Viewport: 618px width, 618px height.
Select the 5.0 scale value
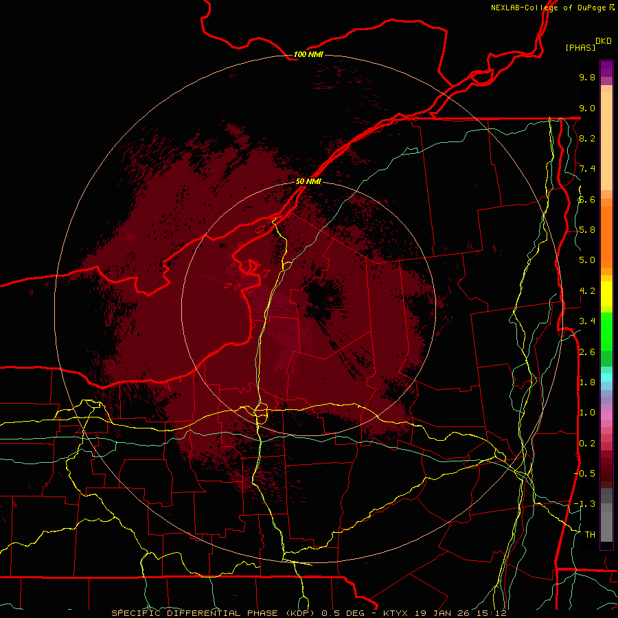point(587,260)
